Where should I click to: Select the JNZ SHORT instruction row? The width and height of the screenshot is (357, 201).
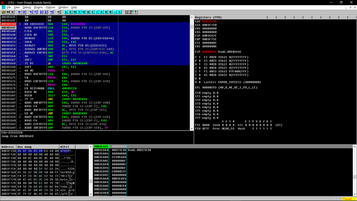coord(95,99)
